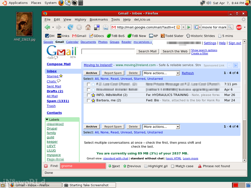The height and width of the screenshot is (188, 251).
Task: Click the Firefox Back arrow button
Action: click(x=48, y=27)
